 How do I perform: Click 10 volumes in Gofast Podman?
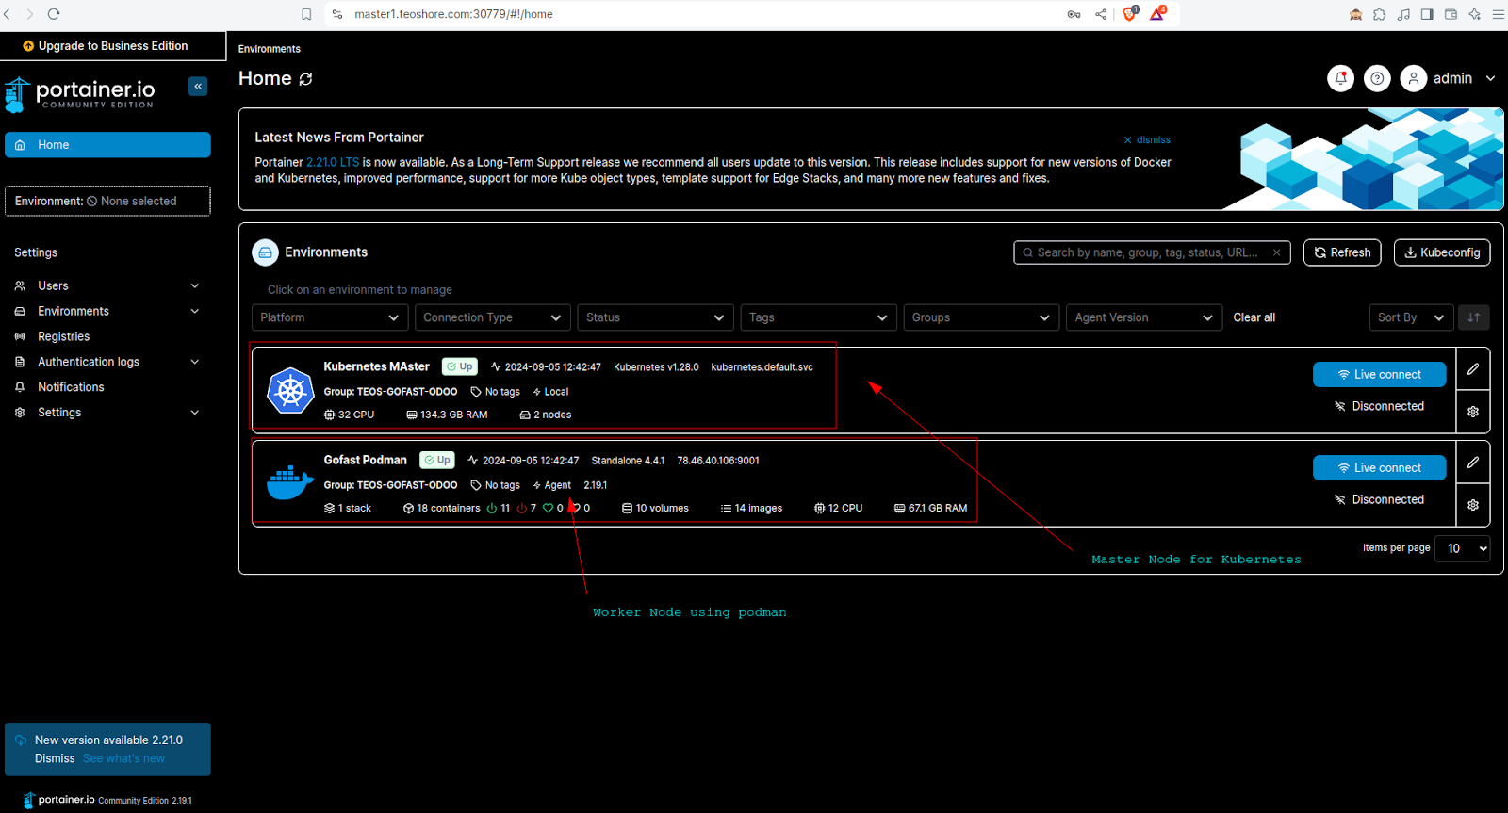click(655, 508)
